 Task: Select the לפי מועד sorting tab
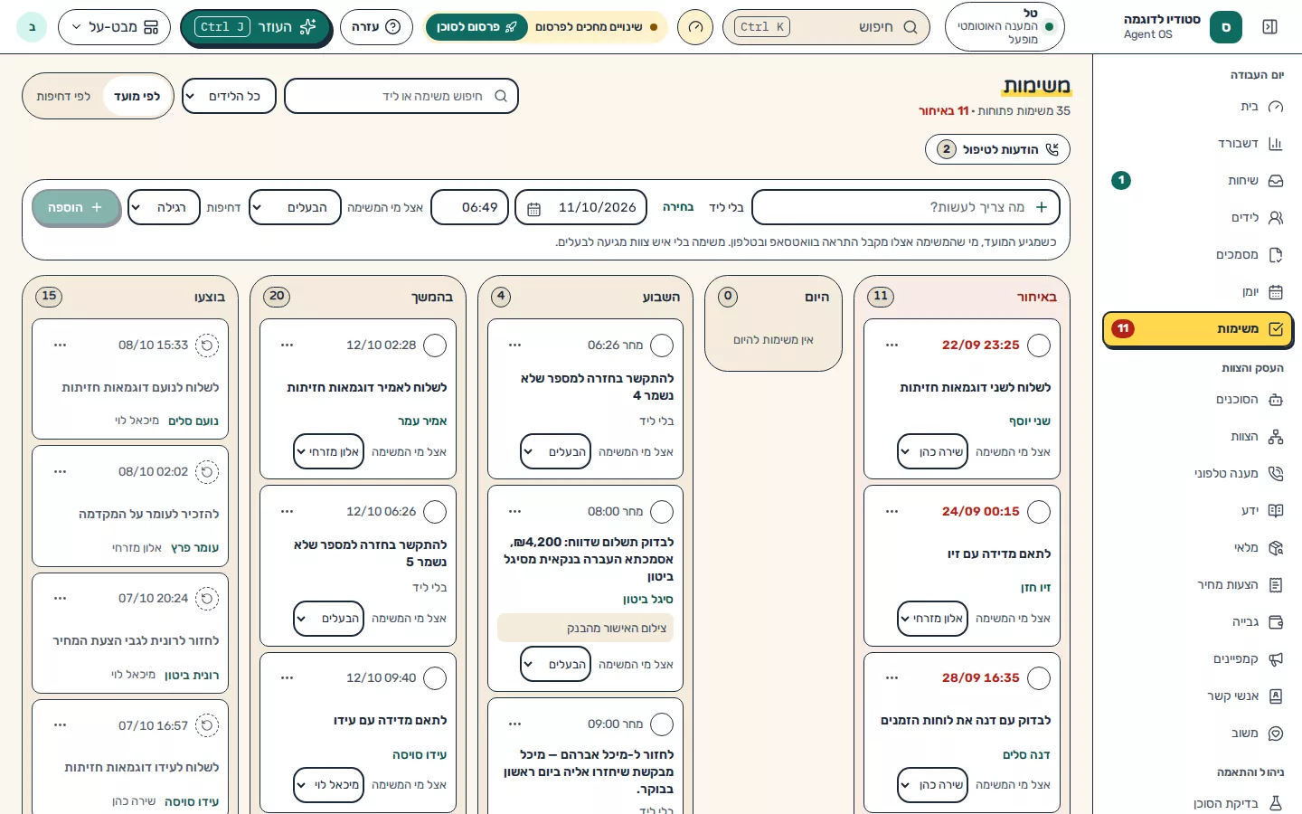pyautogui.click(x=137, y=97)
